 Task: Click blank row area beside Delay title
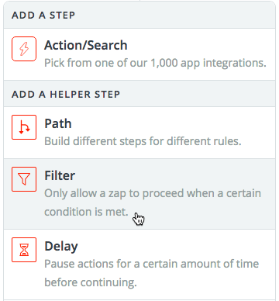click(x=176, y=246)
